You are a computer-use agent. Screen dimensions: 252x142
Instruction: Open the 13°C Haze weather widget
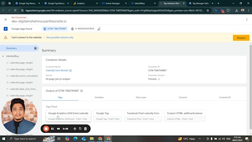click(x=186, y=139)
